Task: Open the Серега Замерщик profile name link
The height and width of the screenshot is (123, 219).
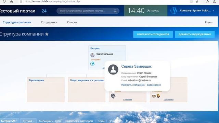Action: tap(136, 66)
